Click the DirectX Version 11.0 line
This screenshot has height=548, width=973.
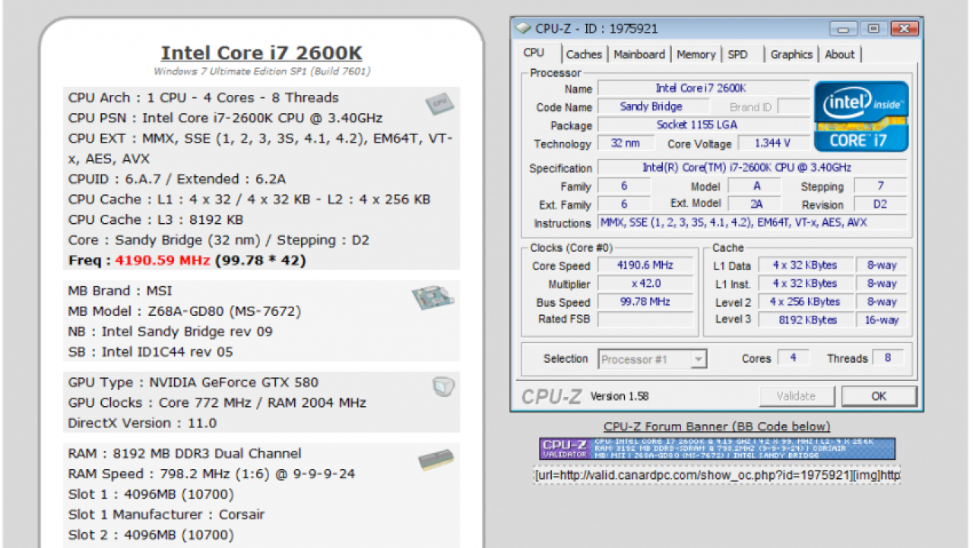pyautogui.click(x=142, y=424)
